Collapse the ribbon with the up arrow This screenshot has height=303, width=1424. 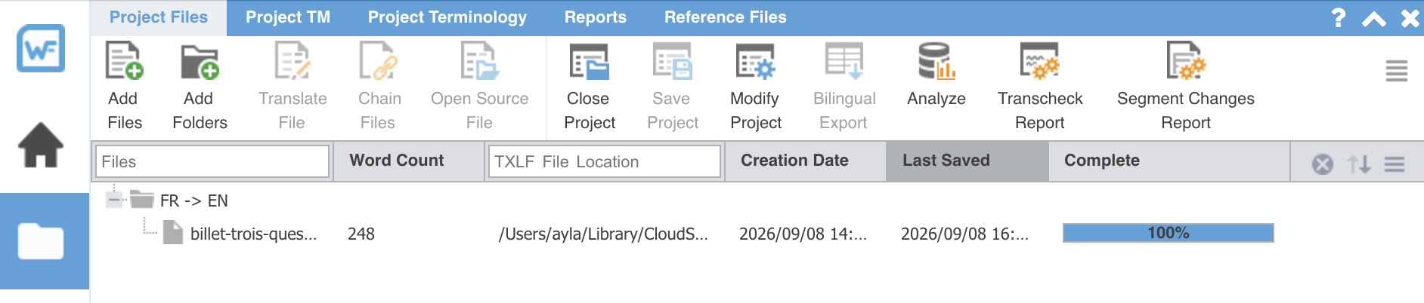[1374, 19]
